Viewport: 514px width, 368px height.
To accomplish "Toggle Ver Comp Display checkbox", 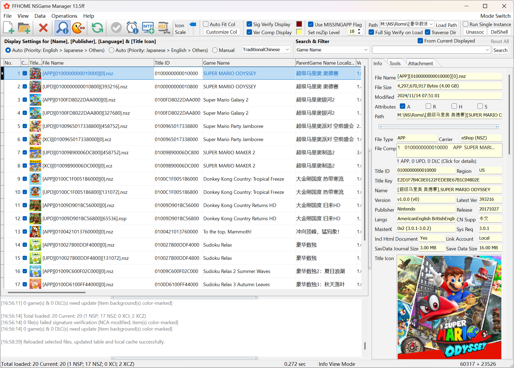I will coord(249,32).
